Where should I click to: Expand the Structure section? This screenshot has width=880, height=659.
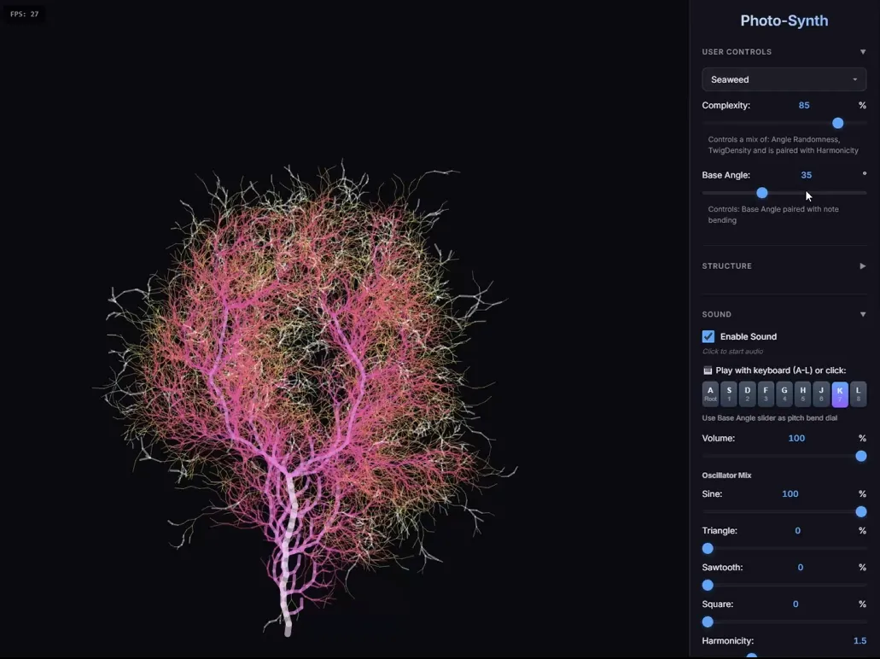coord(862,266)
